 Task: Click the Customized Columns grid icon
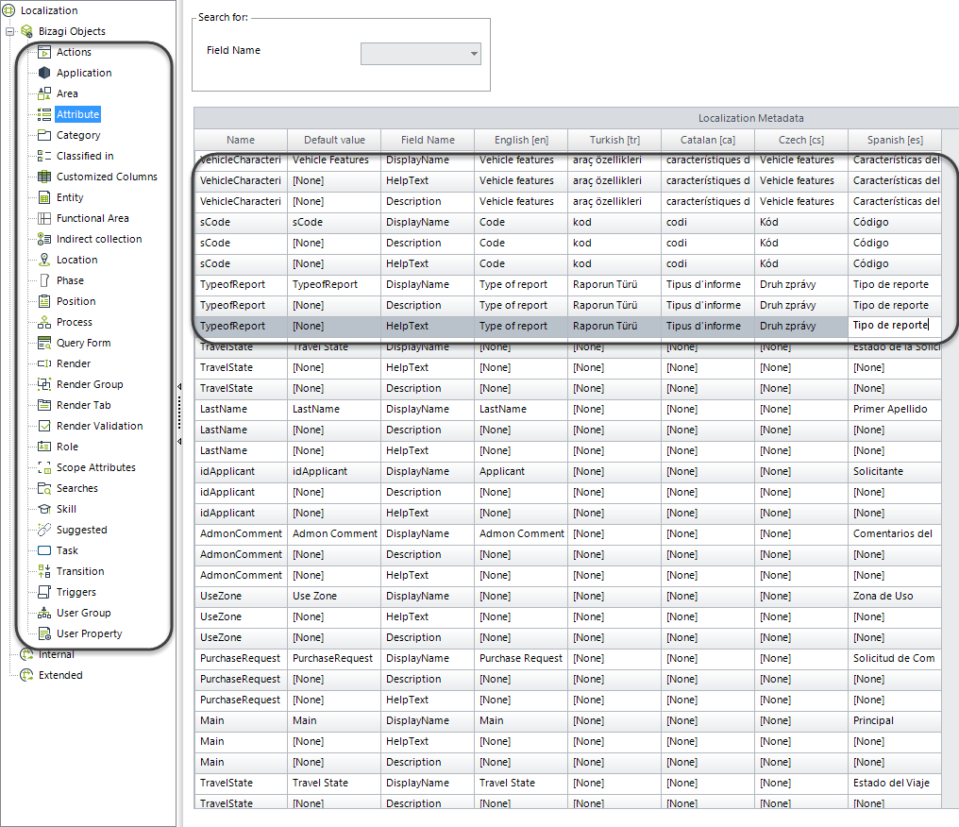click(x=44, y=177)
